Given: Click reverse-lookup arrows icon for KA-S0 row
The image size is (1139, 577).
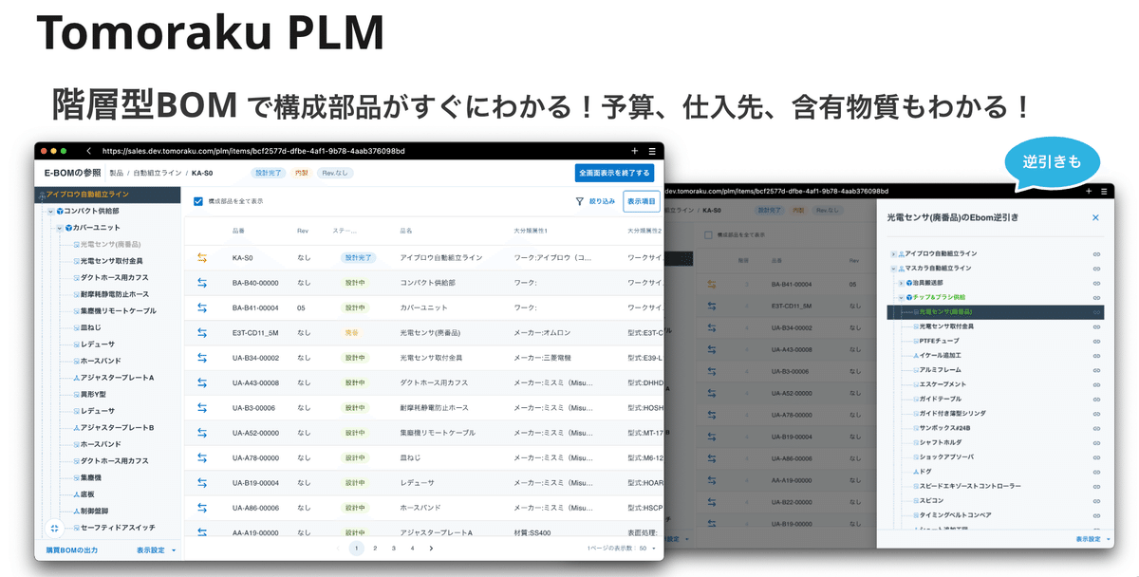Looking at the screenshot, I should (201, 257).
